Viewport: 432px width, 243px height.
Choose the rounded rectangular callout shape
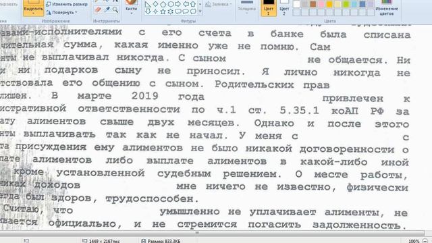coord(178,11)
